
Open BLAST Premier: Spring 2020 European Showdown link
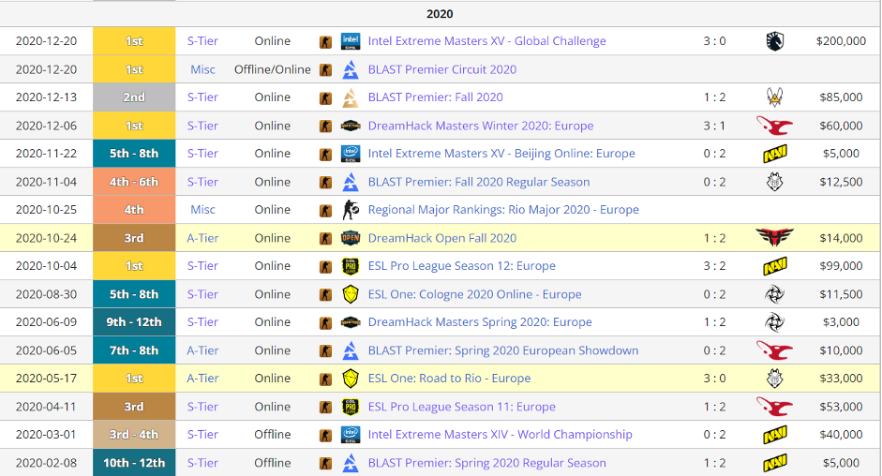[503, 350]
